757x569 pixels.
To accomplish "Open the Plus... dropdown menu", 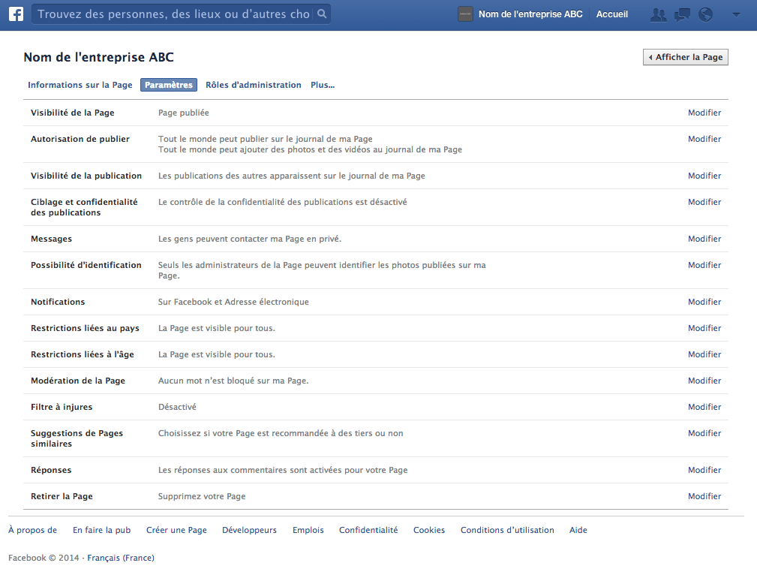I will pos(323,85).
